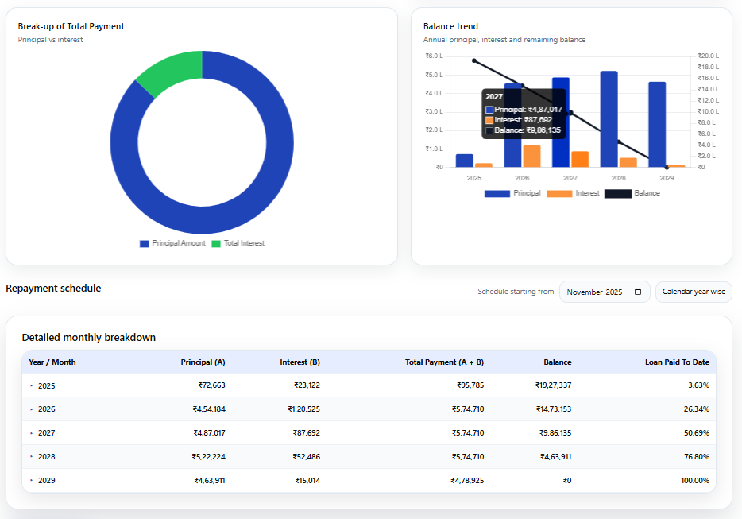
Task: Hide the Balance line via its legend
Action: [x=632, y=193]
